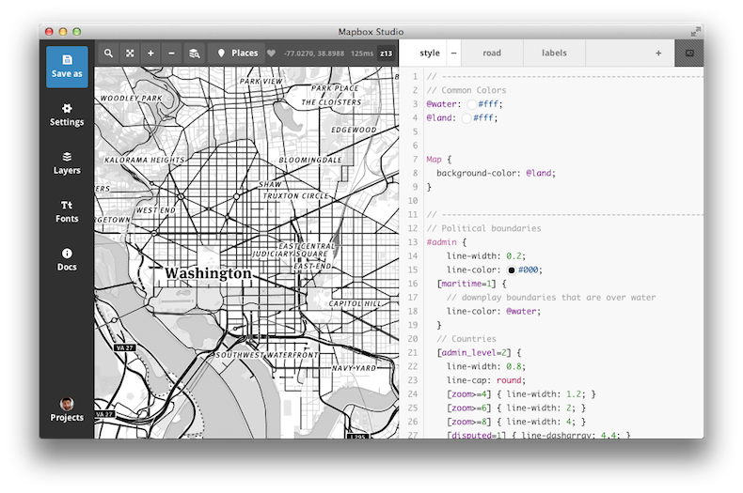Click the Save as button
Screen dimensions: 743x493
[67, 67]
